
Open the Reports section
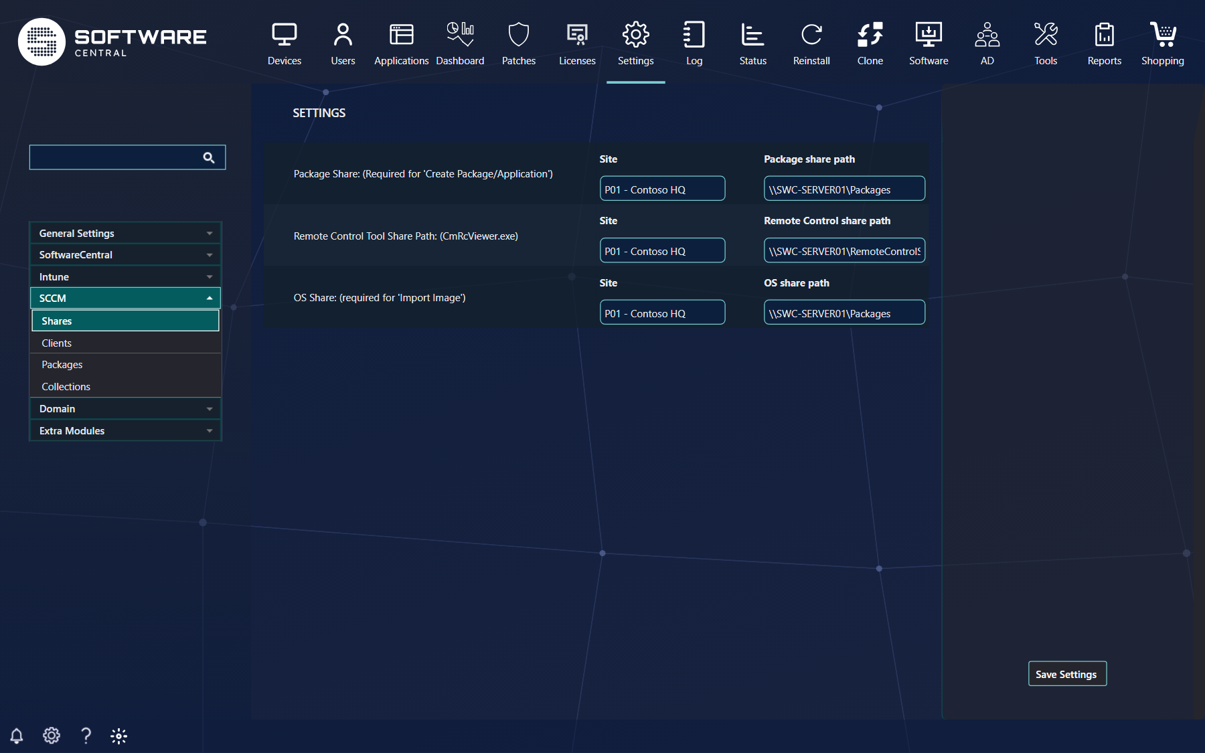1105,44
